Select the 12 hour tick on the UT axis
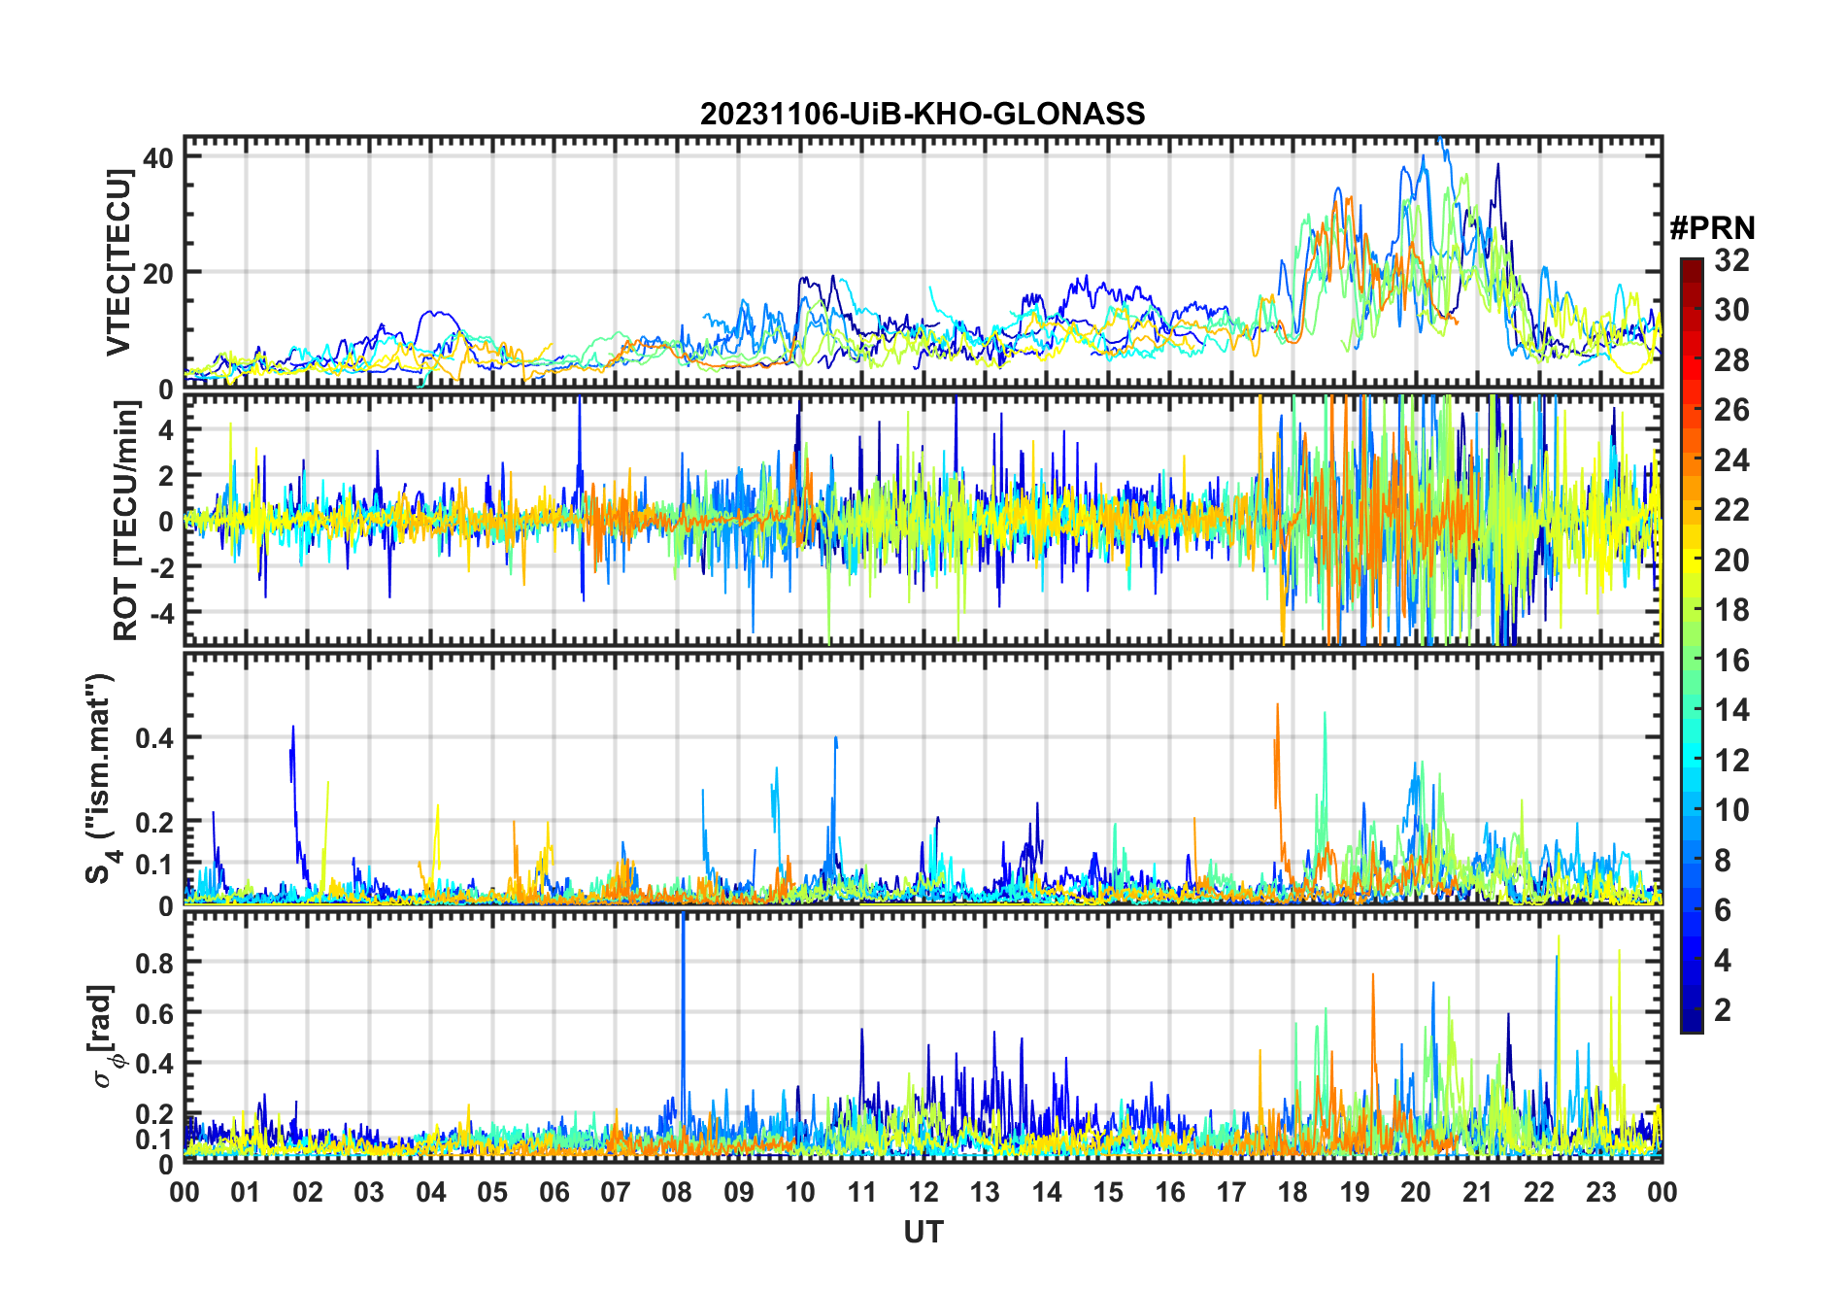Screen dimensions: 1847x1292 click(x=923, y=1192)
